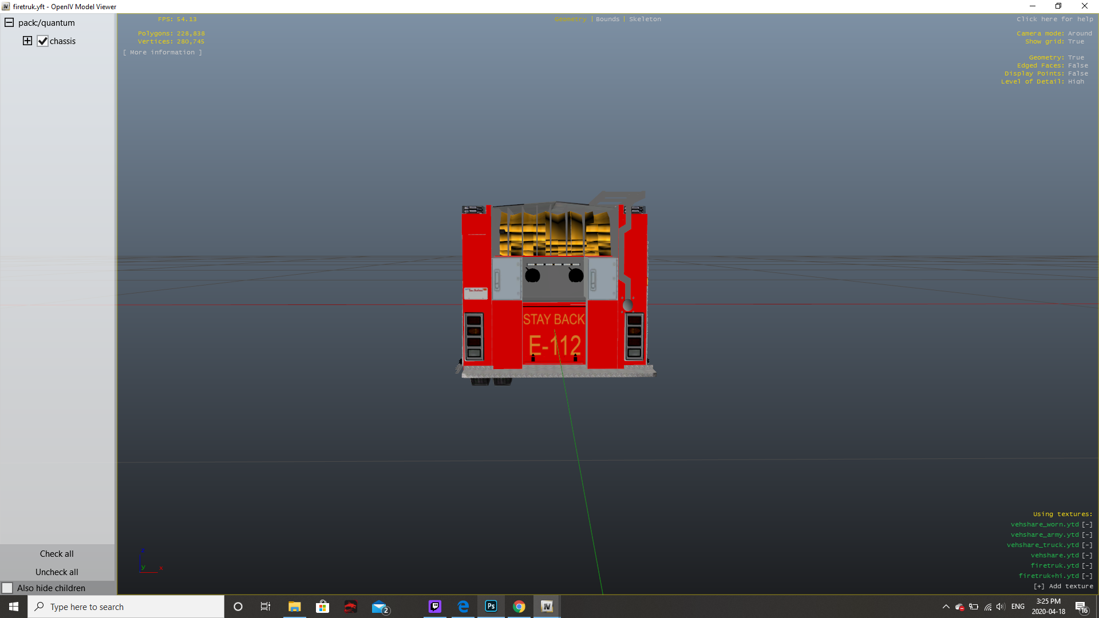
Task: Collapse the pack/quantum tree node
Action: pos(9,23)
